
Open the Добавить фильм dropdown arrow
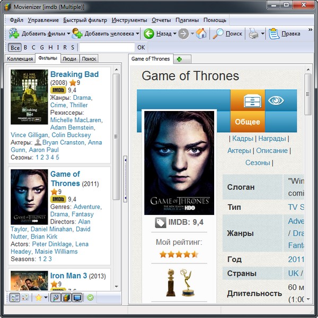tap(69, 34)
